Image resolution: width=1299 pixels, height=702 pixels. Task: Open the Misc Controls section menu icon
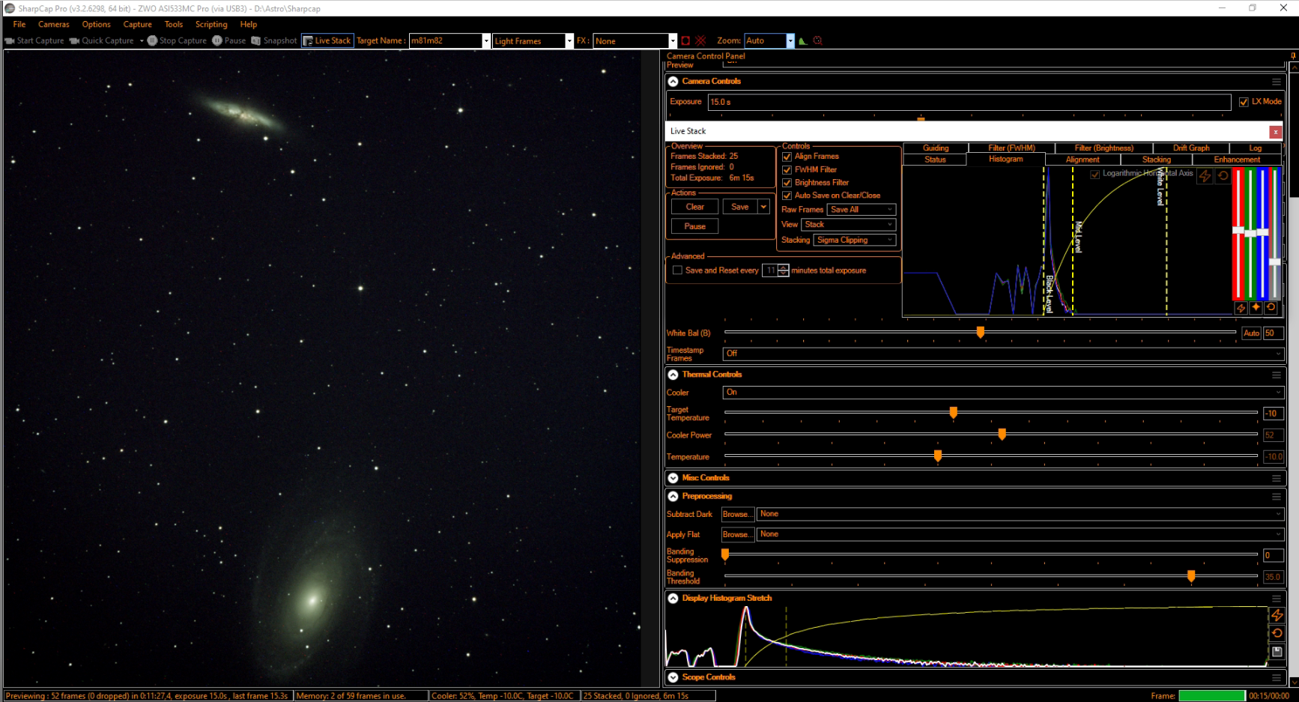pos(1277,478)
